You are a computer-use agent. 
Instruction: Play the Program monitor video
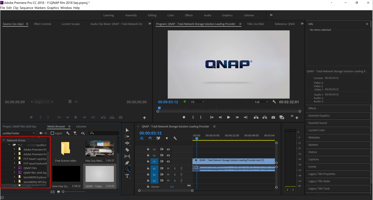[x=229, y=117]
